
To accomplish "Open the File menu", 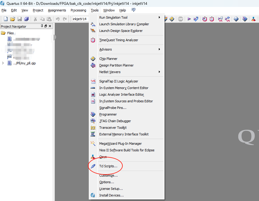I will [x=4, y=10].
